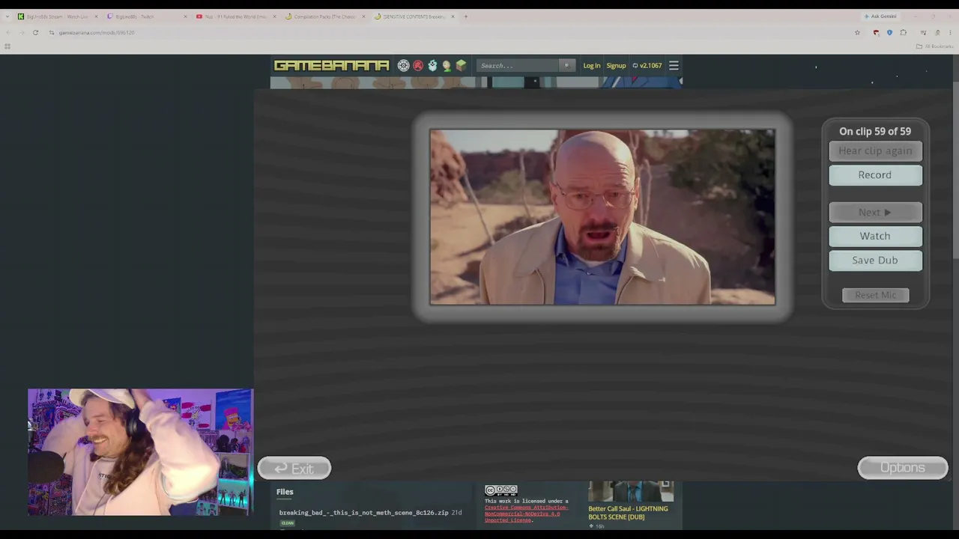The image size is (959, 539).
Task: Click the Record button
Action: tap(875, 174)
